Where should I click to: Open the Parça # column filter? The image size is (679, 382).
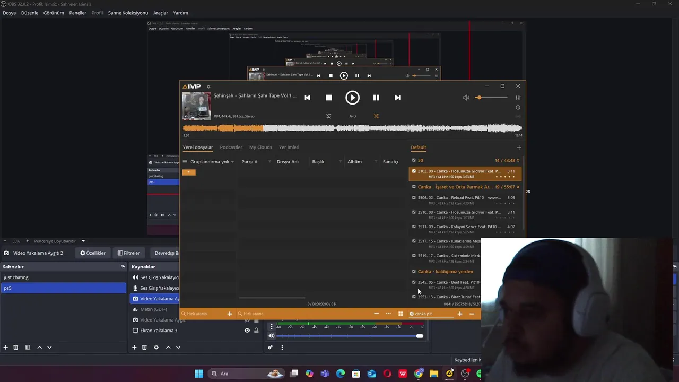click(269, 162)
